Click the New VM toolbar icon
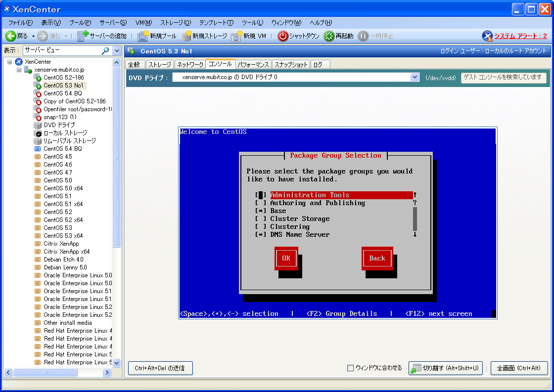The height and width of the screenshot is (392, 554). [x=236, y=36]
